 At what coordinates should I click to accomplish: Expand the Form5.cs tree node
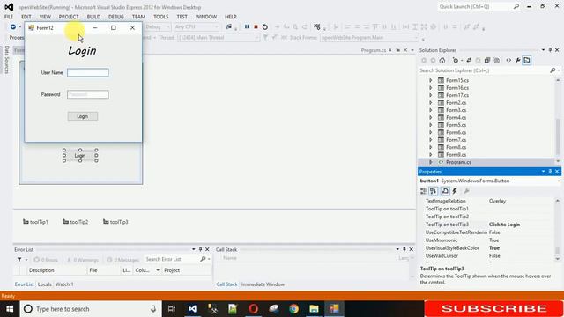431,125
